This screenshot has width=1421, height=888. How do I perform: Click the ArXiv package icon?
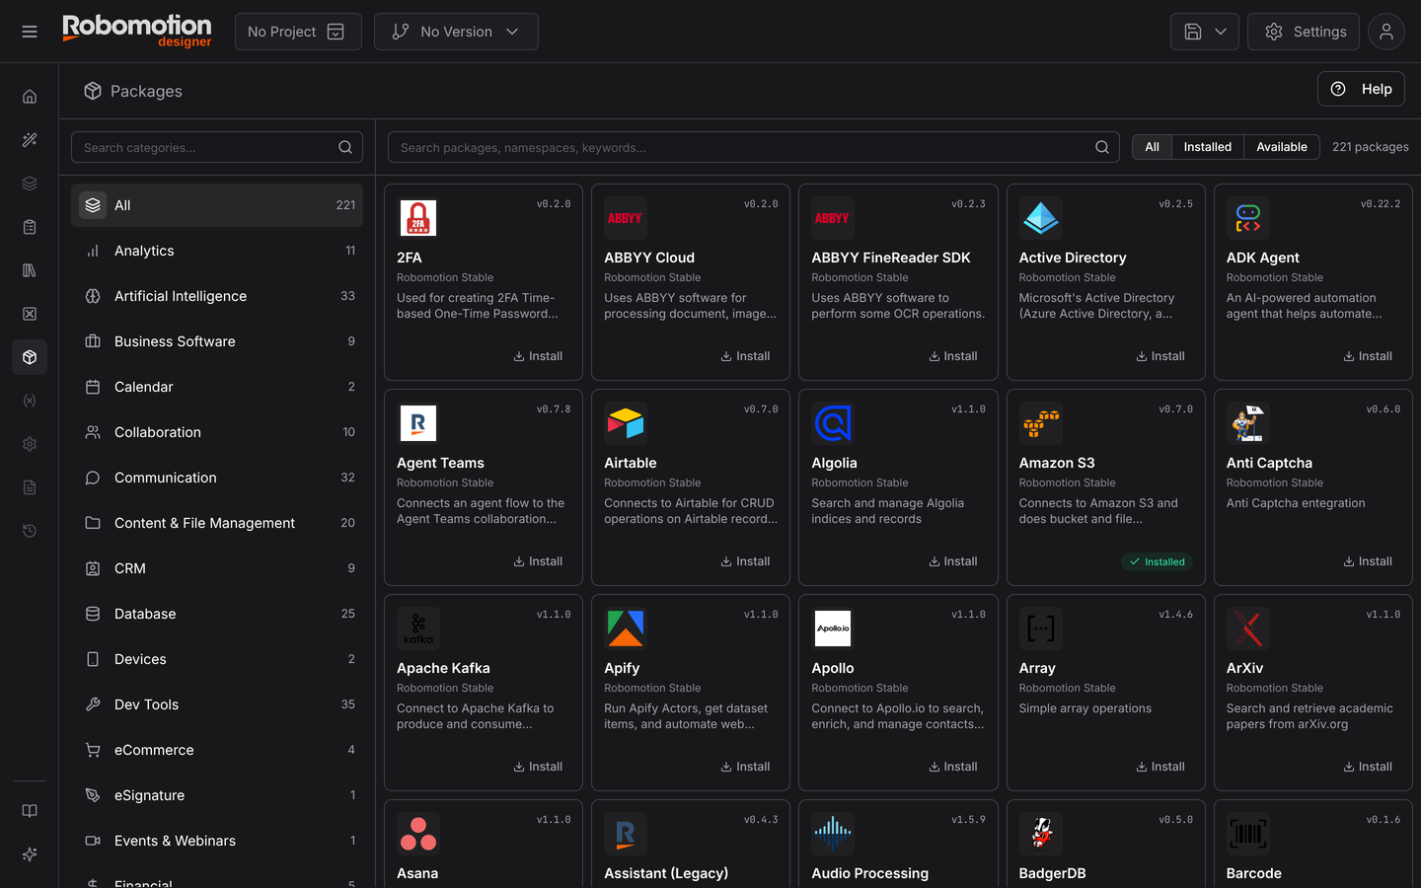(x=1248, y=629)
